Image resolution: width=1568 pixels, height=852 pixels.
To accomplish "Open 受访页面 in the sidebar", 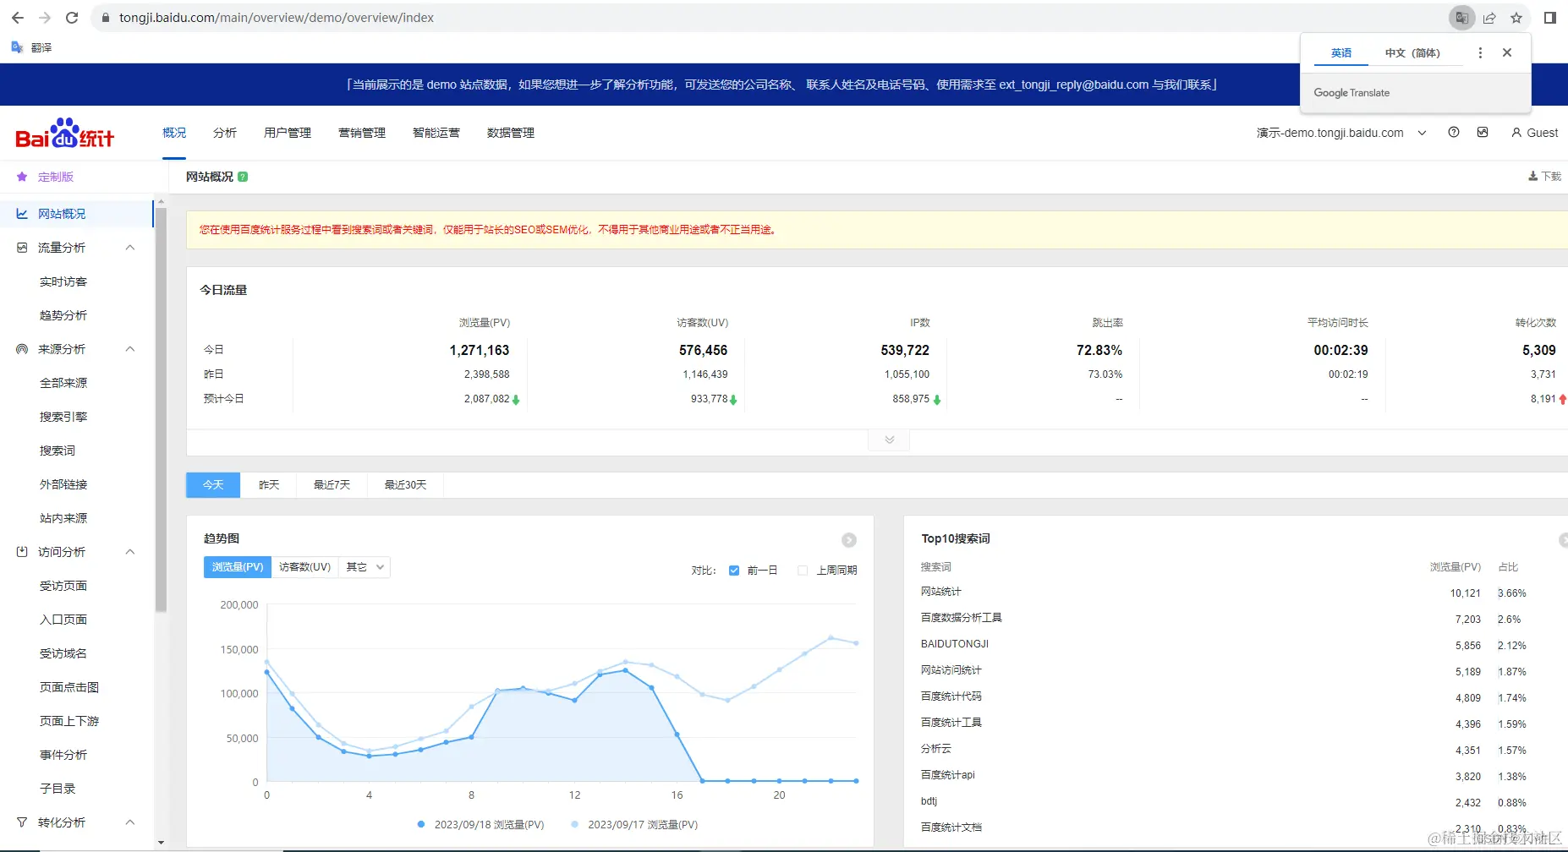I will tap(63, 586).
